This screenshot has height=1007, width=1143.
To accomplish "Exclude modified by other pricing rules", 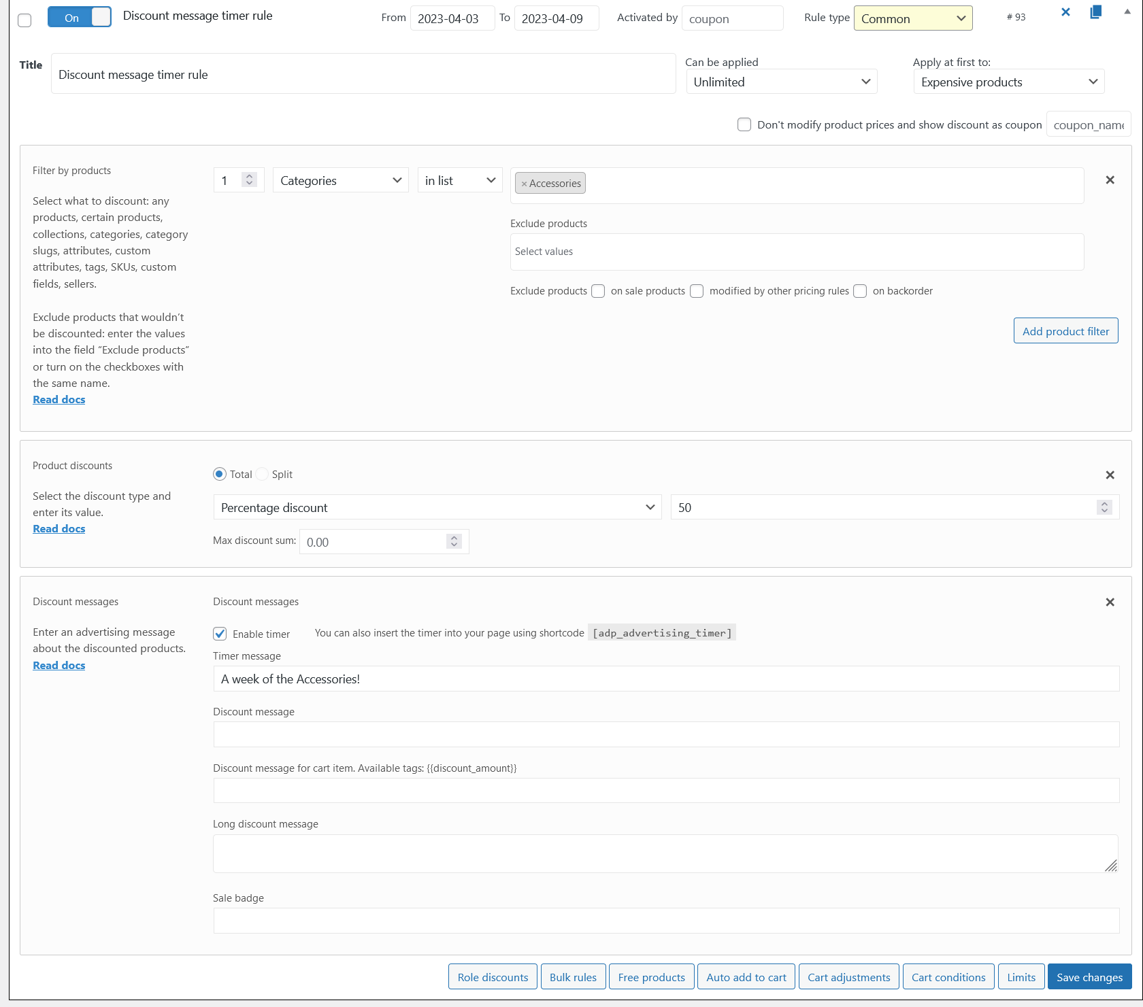I will [x=697, y=291].
